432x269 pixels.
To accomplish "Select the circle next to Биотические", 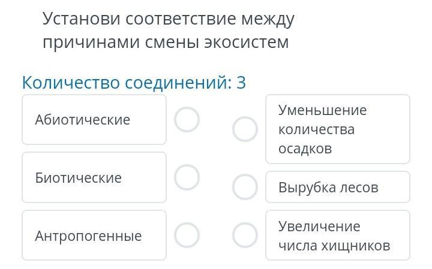I will point(187,177).
